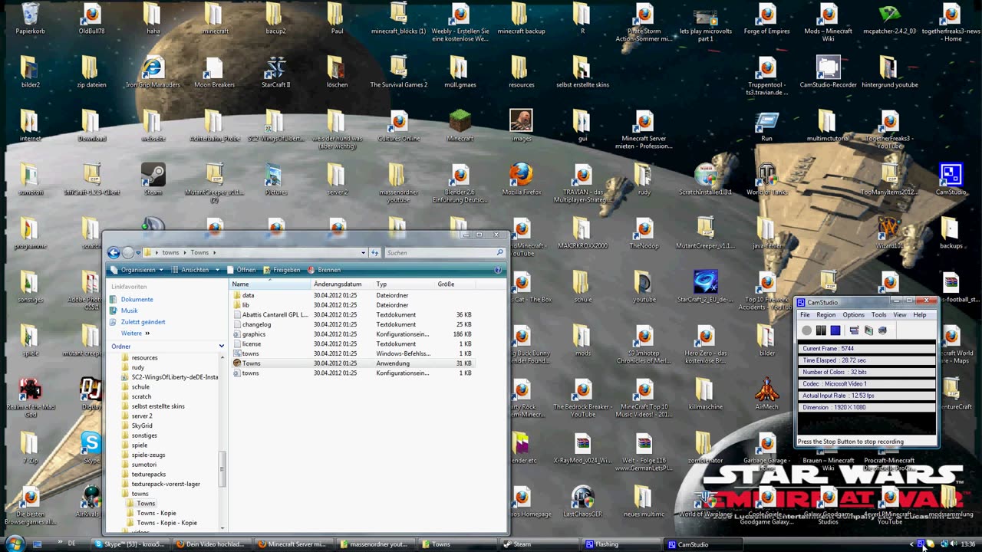Switch to Minecraft Server taskbar button
This screenshot has width=982, height=552.
click(292, 544)
